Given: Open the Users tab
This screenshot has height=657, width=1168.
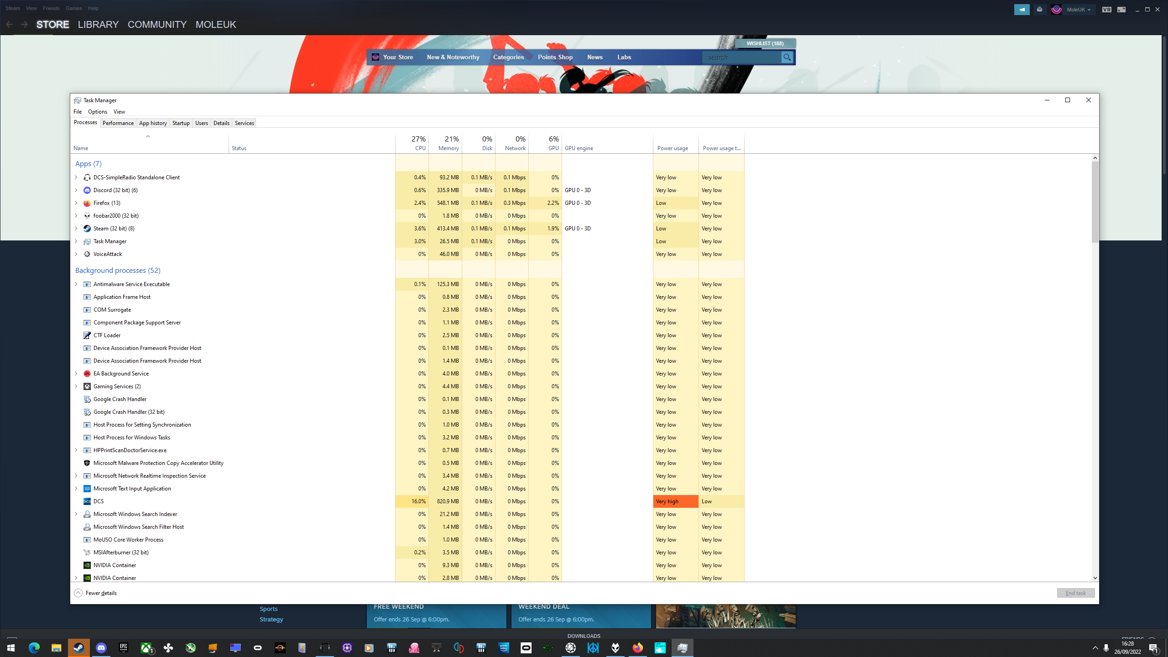Looking at the screenshot, I should 201,123.
